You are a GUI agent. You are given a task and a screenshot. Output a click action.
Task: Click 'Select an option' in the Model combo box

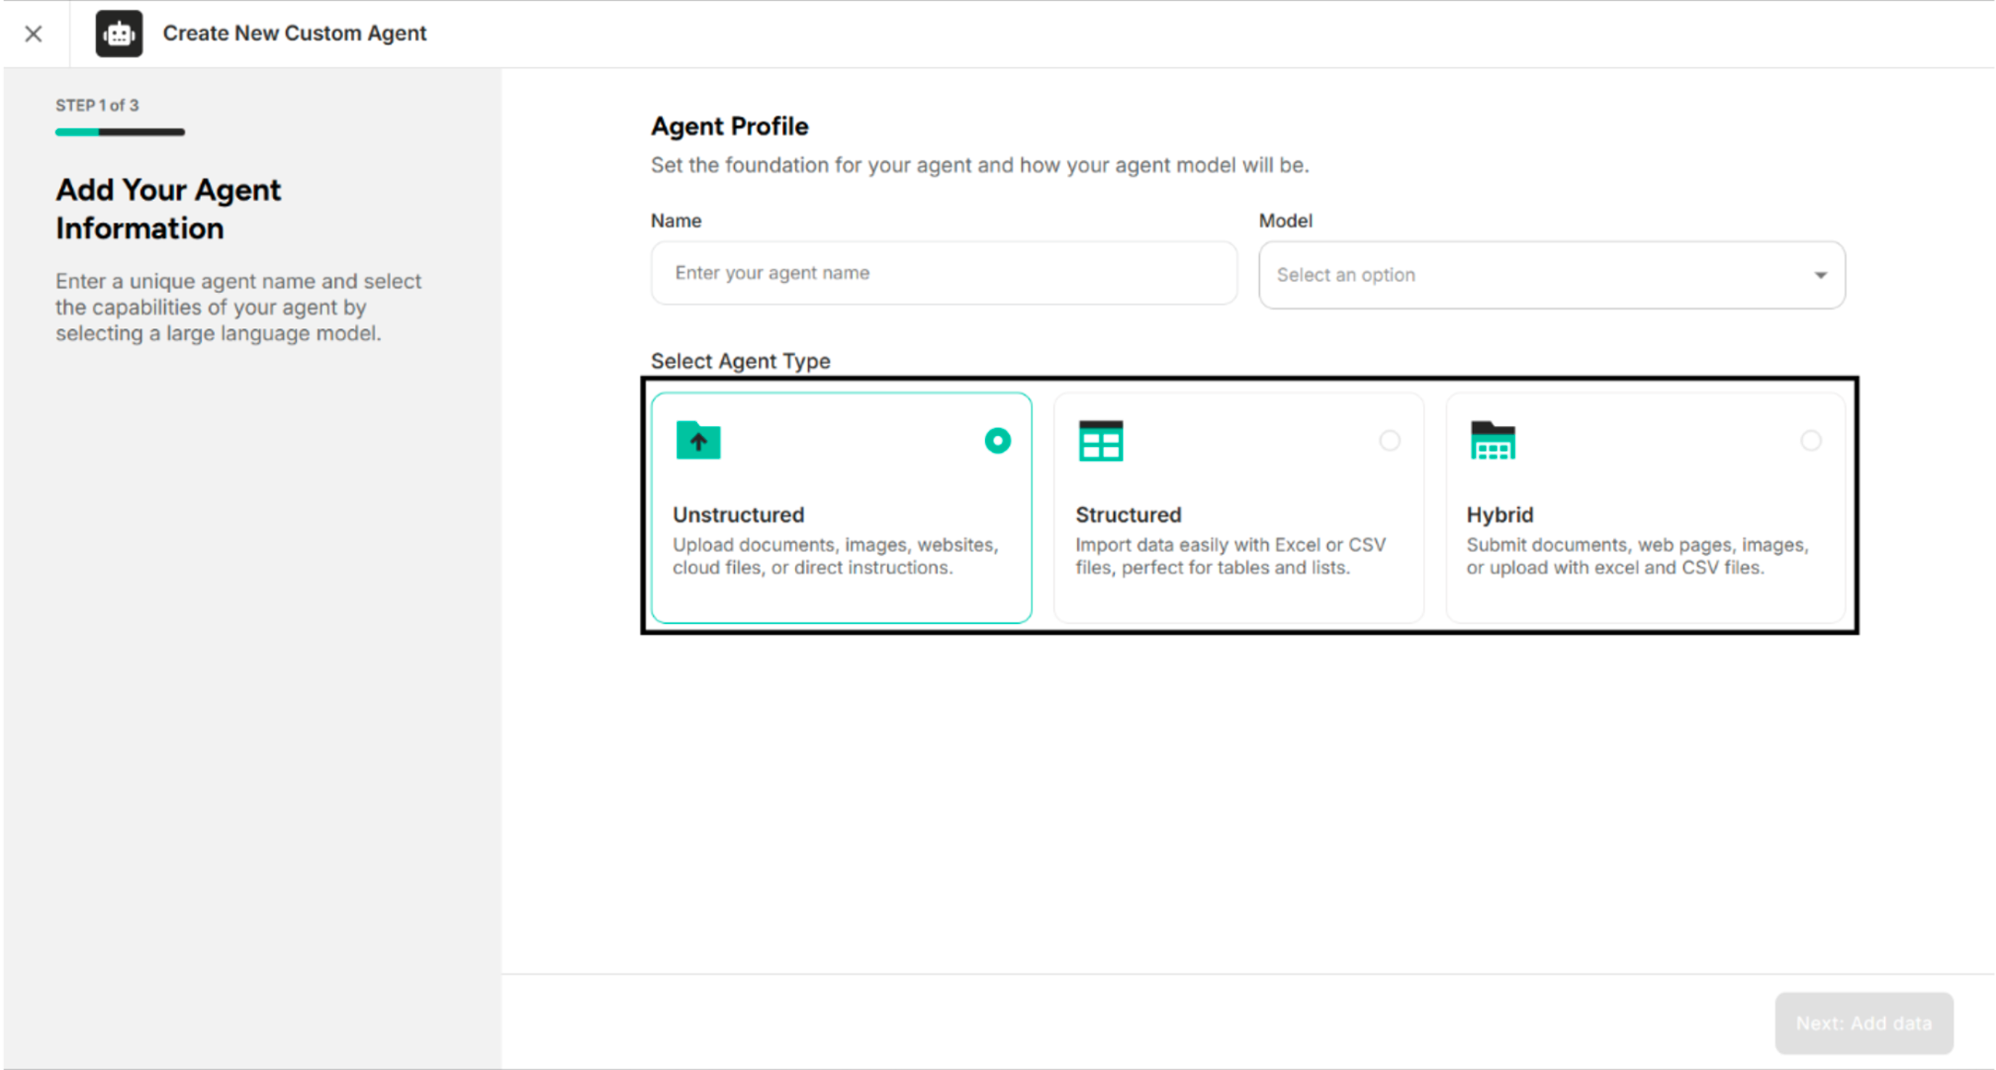click(x=1346, y=275)
